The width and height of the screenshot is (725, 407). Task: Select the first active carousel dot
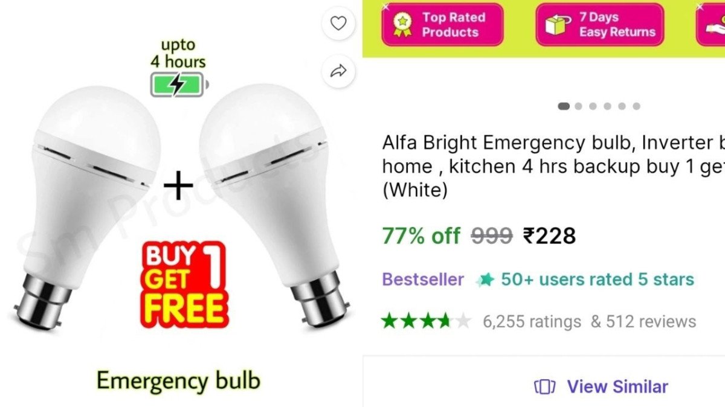564,106
